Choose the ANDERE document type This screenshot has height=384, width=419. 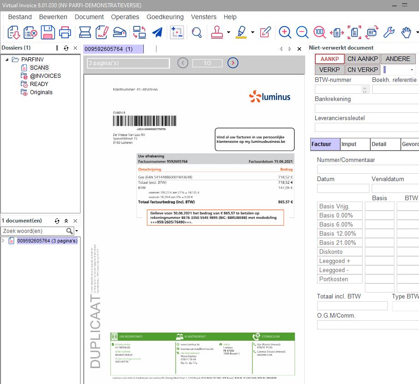coord(398,59)
